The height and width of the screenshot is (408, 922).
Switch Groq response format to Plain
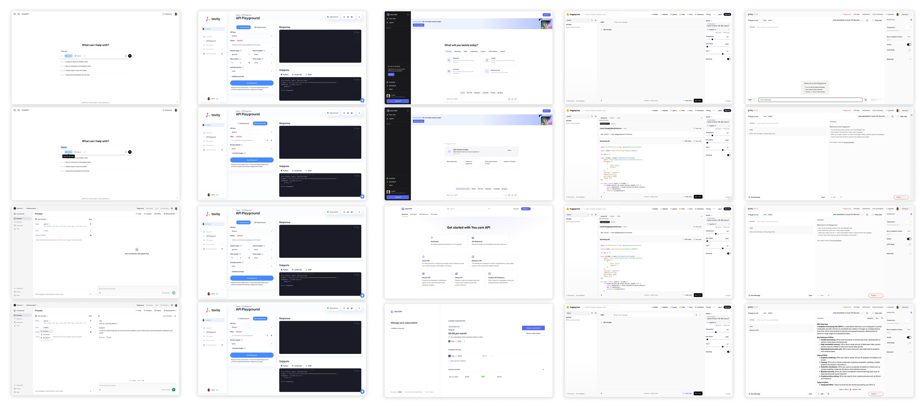tap(877, 318)
